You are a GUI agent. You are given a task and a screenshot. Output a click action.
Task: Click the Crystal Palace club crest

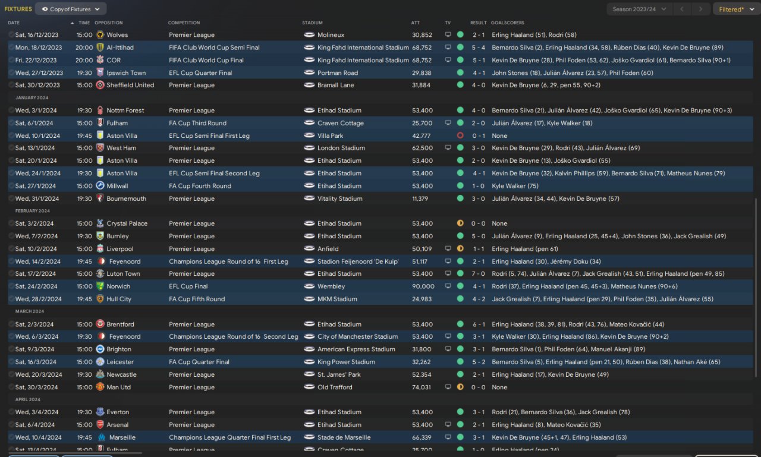(100, 223)
